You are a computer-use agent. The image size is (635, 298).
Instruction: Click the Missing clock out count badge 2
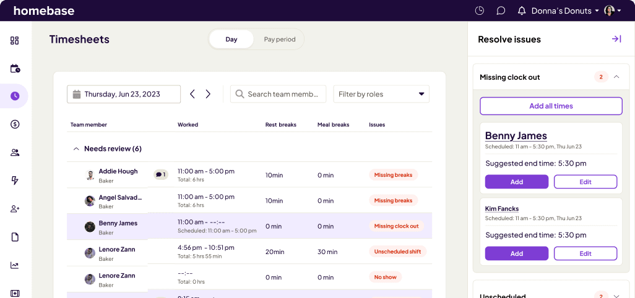click(601, 77)
